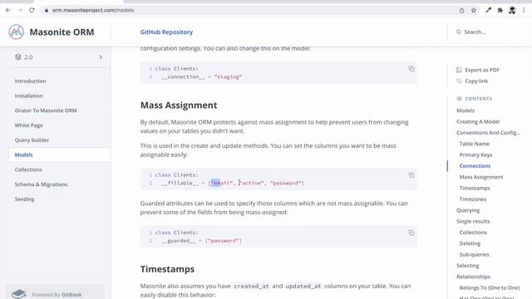Click the Copy link button

476,81
